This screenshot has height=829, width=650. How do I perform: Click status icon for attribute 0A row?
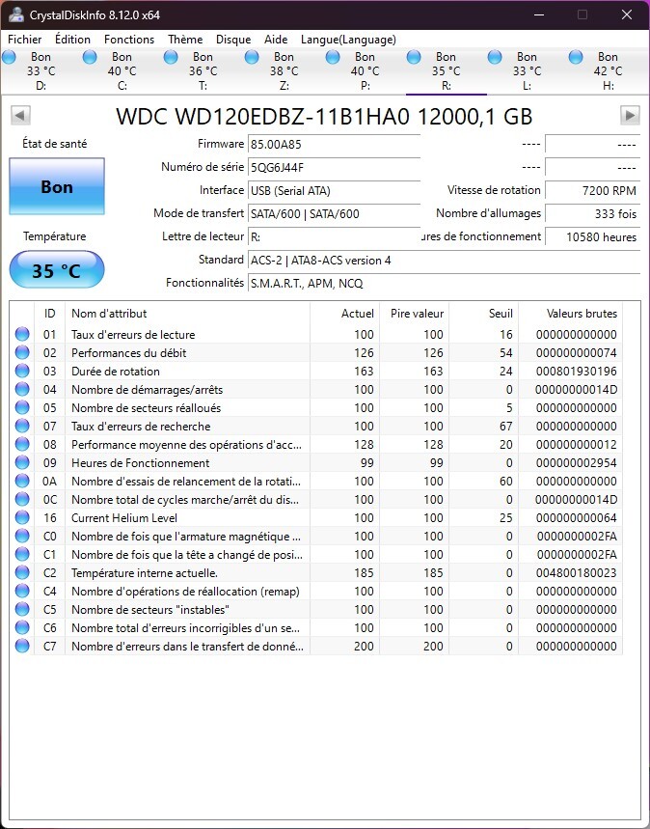tap(22, 482)
